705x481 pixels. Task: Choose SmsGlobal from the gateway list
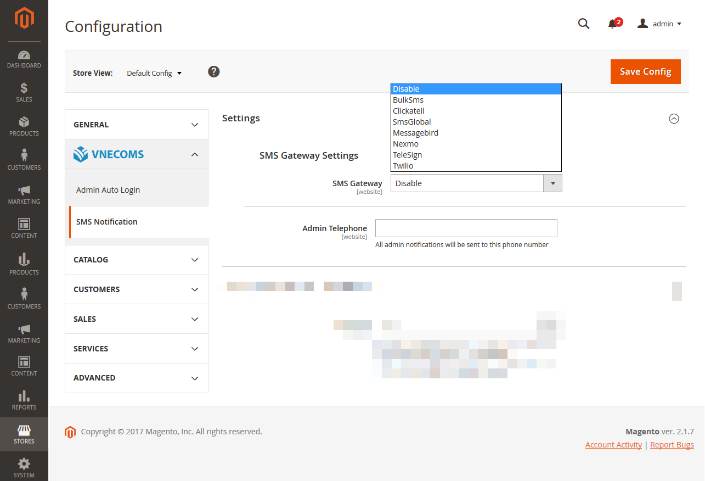pos(476,122)
